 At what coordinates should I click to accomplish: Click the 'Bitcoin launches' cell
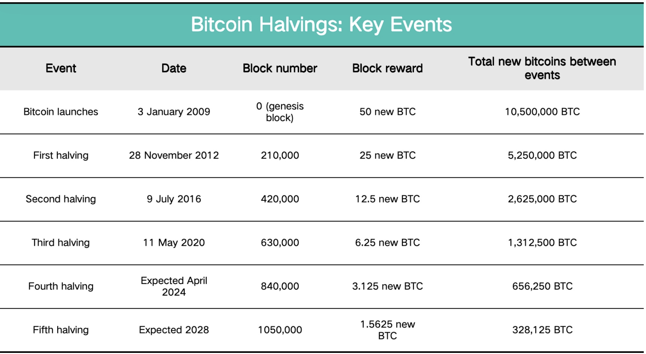[x=61, y=112]
